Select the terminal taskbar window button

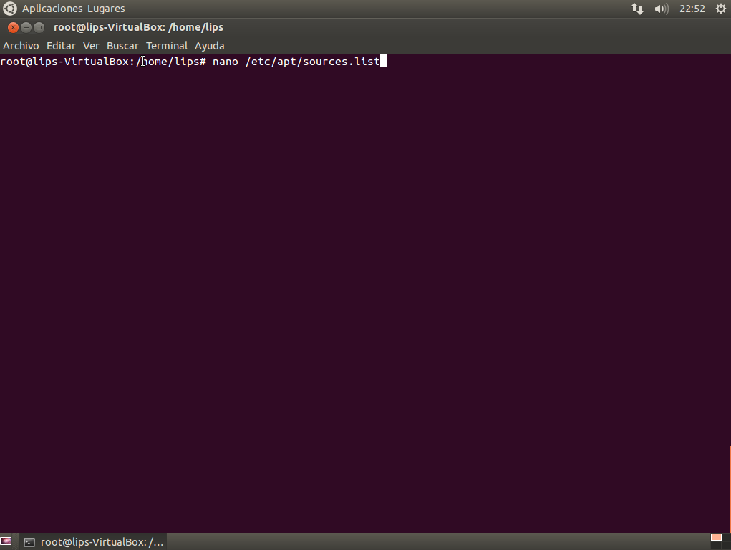93,542
